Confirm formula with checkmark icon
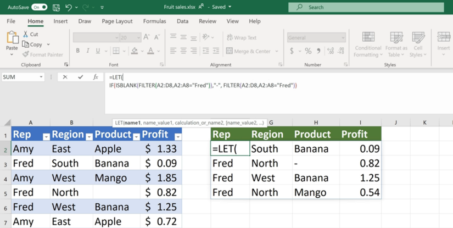The height and width of the screenshot is (228, 453). [x=80, y=77]
